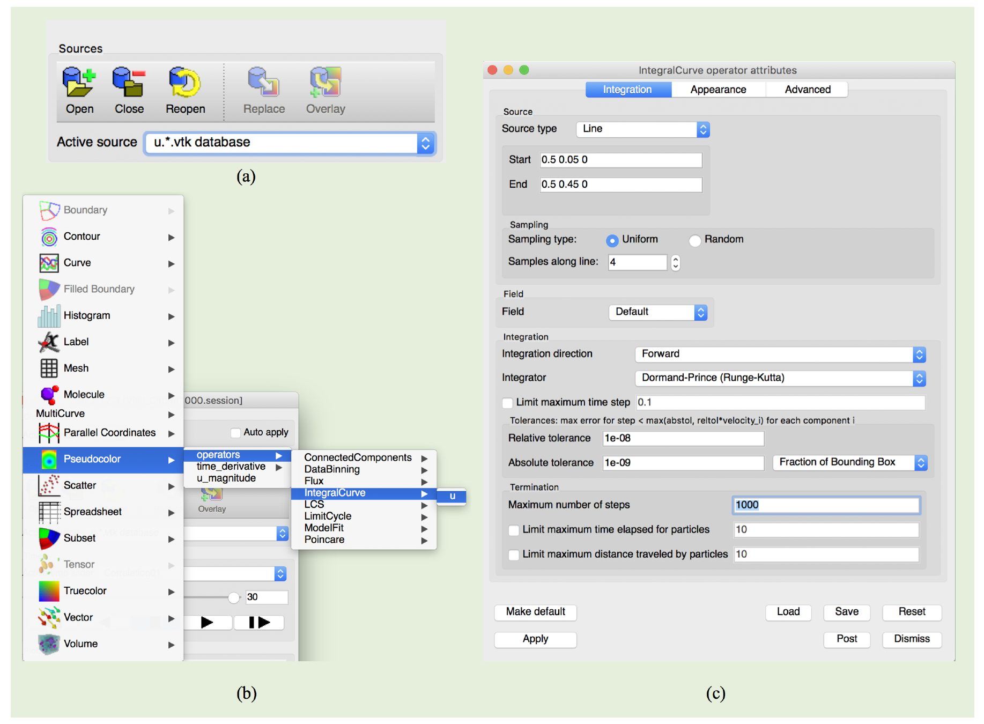Select the Contour plot icon
984x724 pixels.
click(49, 237)
